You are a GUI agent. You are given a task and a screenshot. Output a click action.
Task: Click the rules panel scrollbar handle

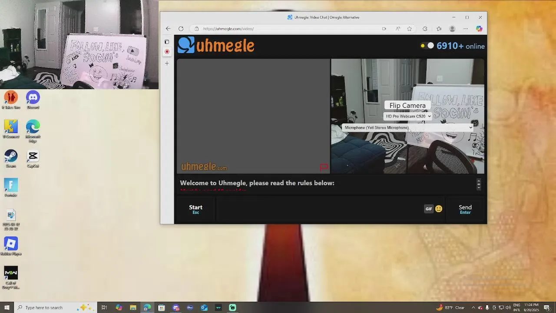coord(479,184)
